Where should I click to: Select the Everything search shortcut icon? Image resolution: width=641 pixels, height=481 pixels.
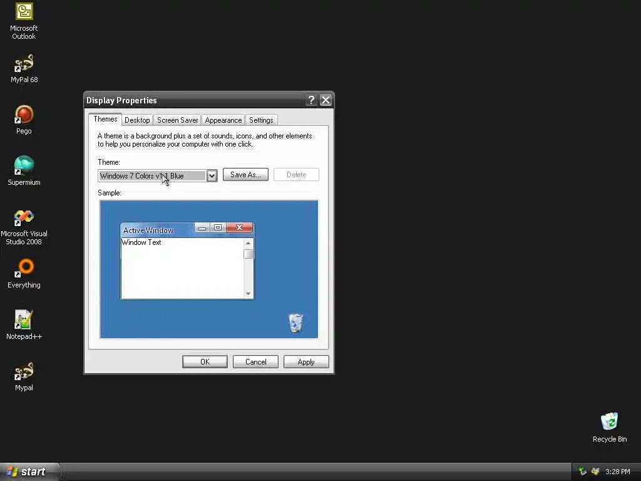tap(24, 274)
